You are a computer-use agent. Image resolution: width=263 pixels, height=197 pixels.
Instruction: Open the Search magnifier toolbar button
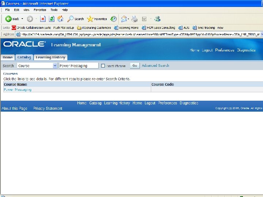[75, 19]
